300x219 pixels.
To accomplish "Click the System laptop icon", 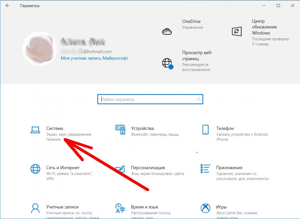I will point(35,130).
